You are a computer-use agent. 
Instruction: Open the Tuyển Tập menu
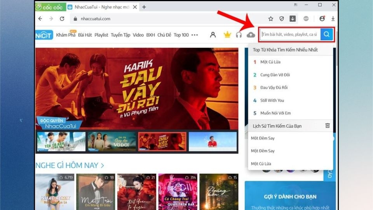(x=120, y=35)
